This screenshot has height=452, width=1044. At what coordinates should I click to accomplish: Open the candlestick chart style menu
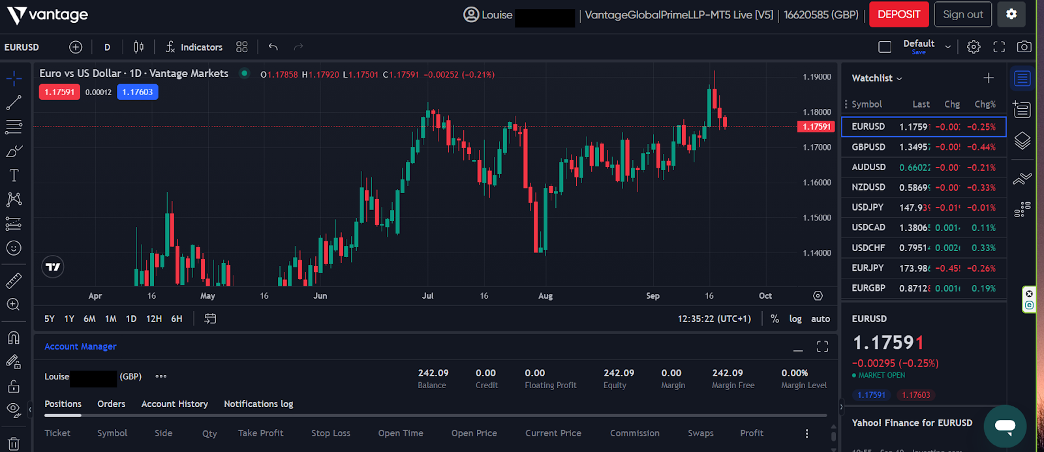point(139,47)
